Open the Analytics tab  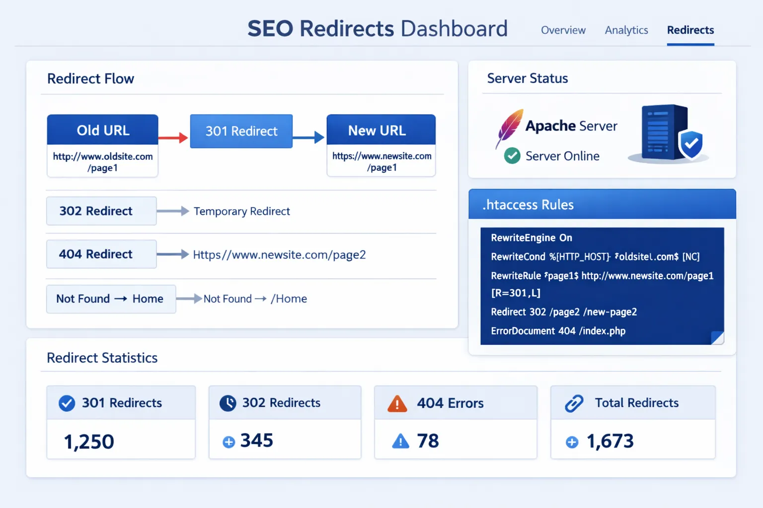pos(626,30)
